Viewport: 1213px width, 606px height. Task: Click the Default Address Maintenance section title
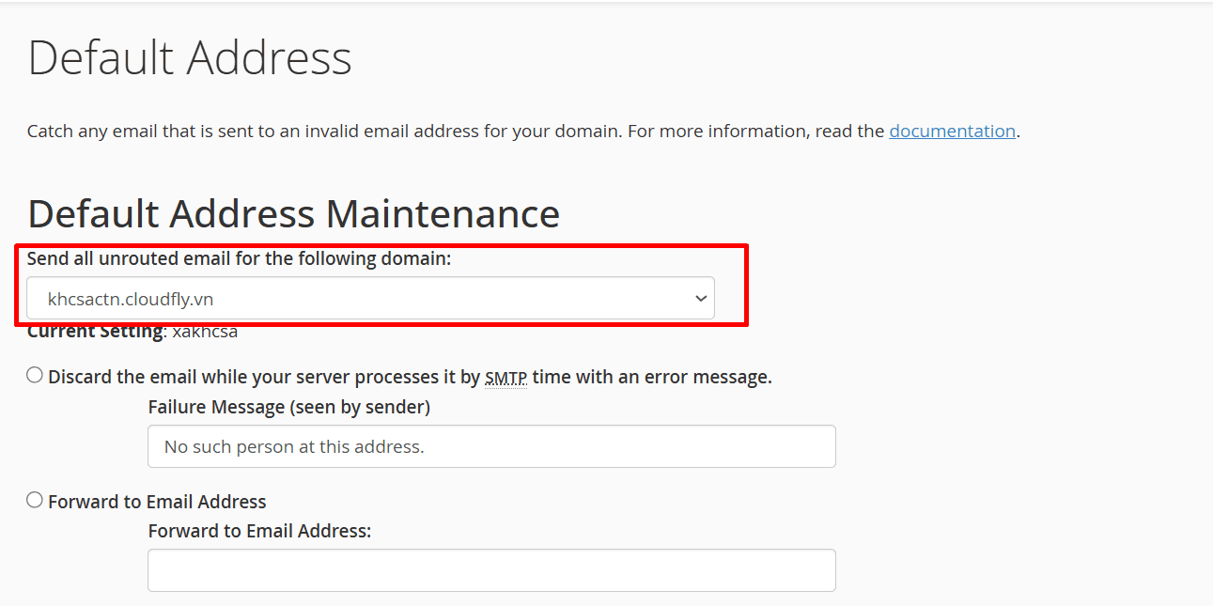pos(294,213)
